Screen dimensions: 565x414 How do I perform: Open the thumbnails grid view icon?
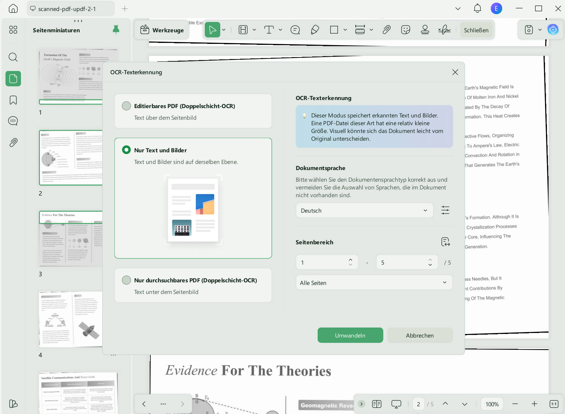pyautogui.click(x=13, y=30)
